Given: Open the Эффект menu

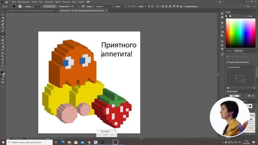Looking at the screenshot, I should point(58,2).
